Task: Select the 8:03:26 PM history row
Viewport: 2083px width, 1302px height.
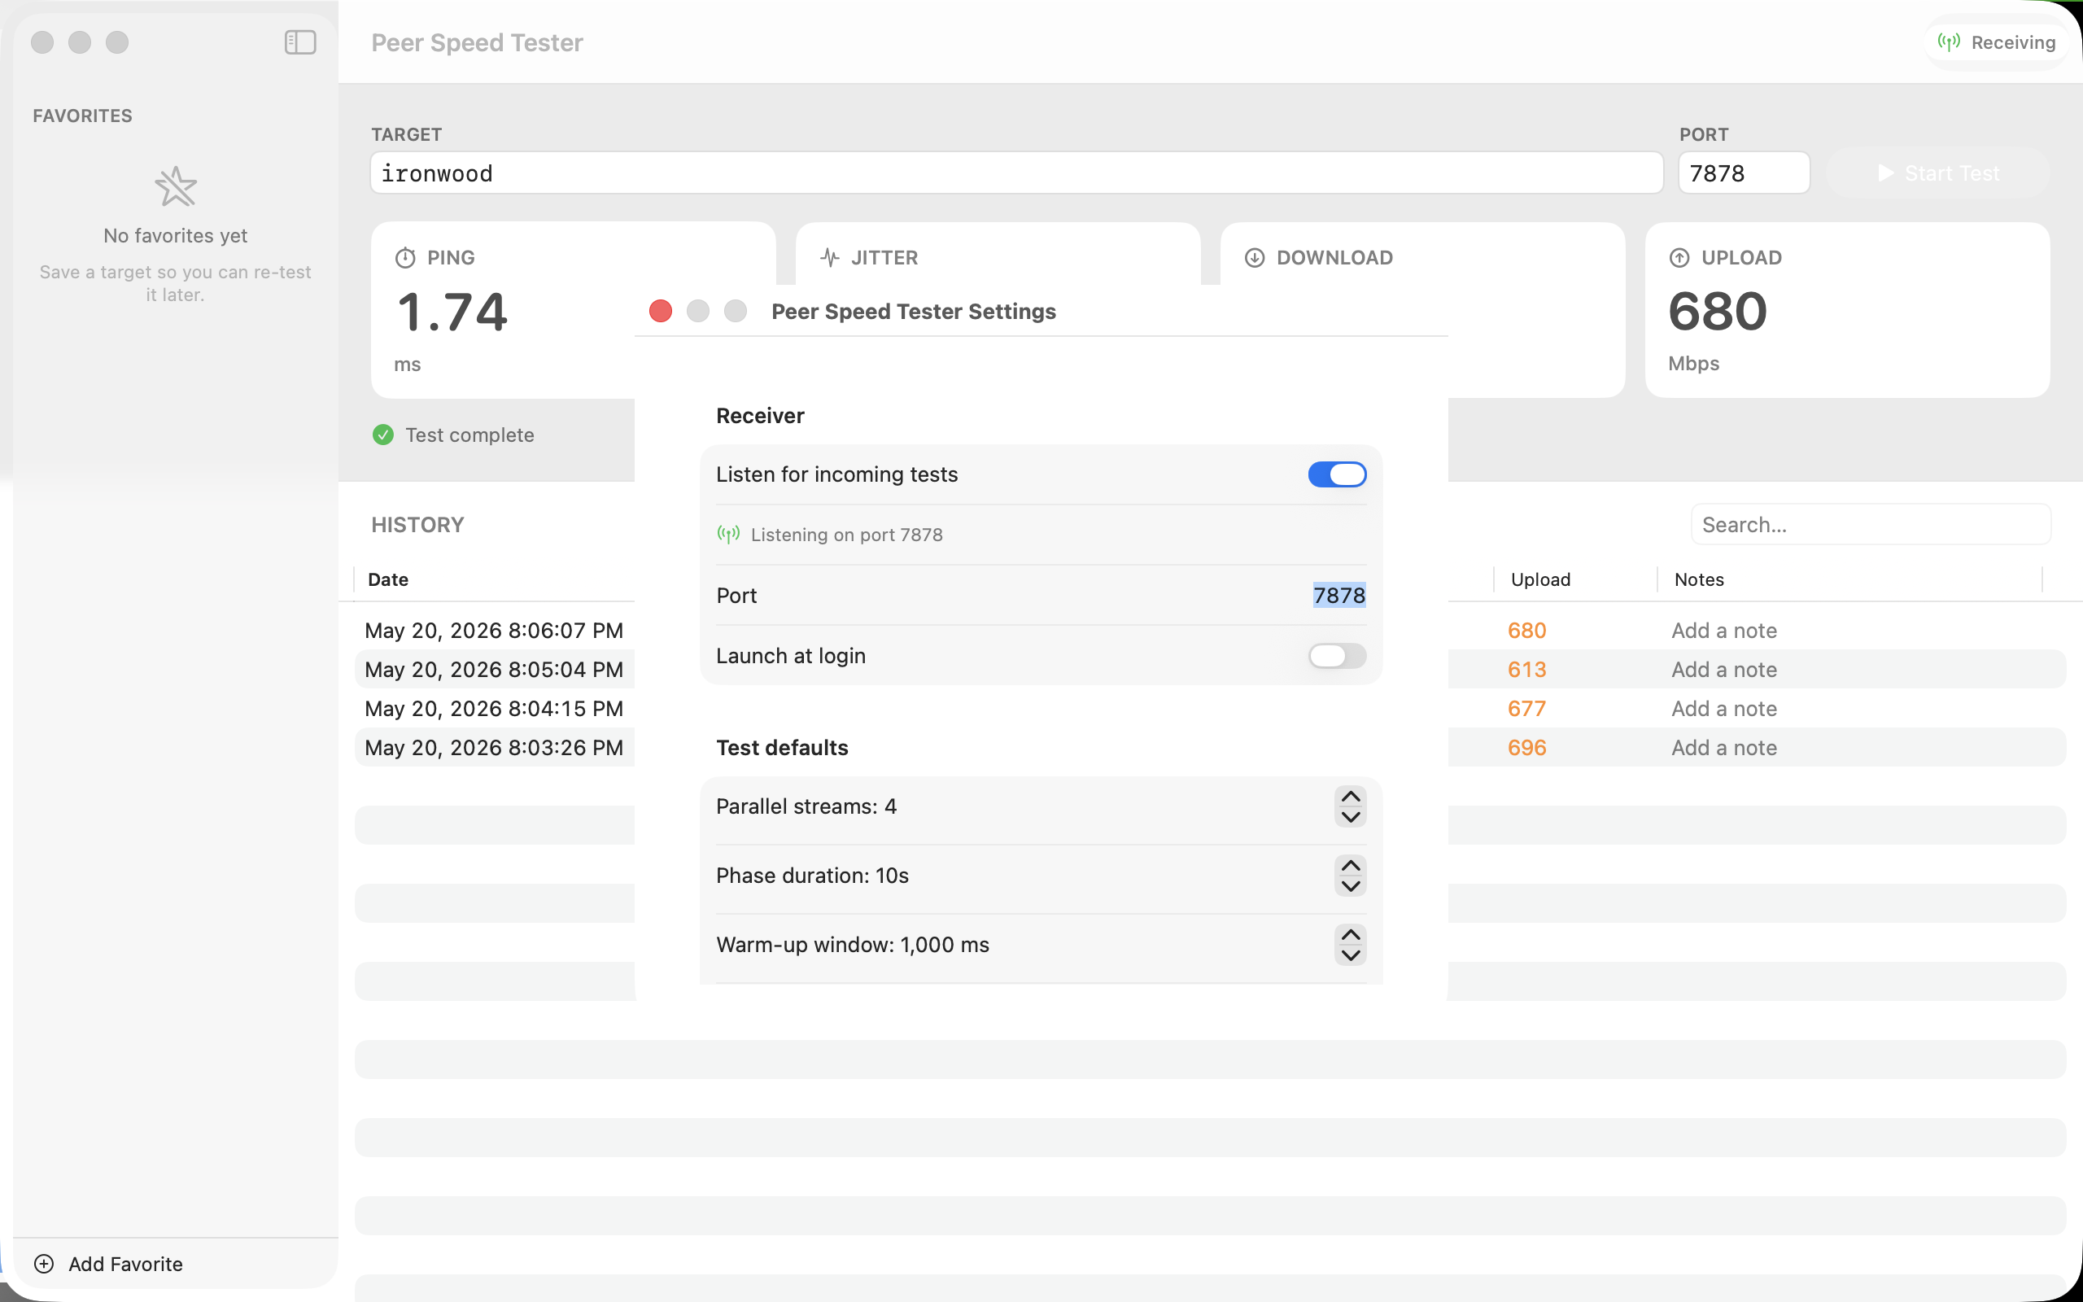Action: 494,748
